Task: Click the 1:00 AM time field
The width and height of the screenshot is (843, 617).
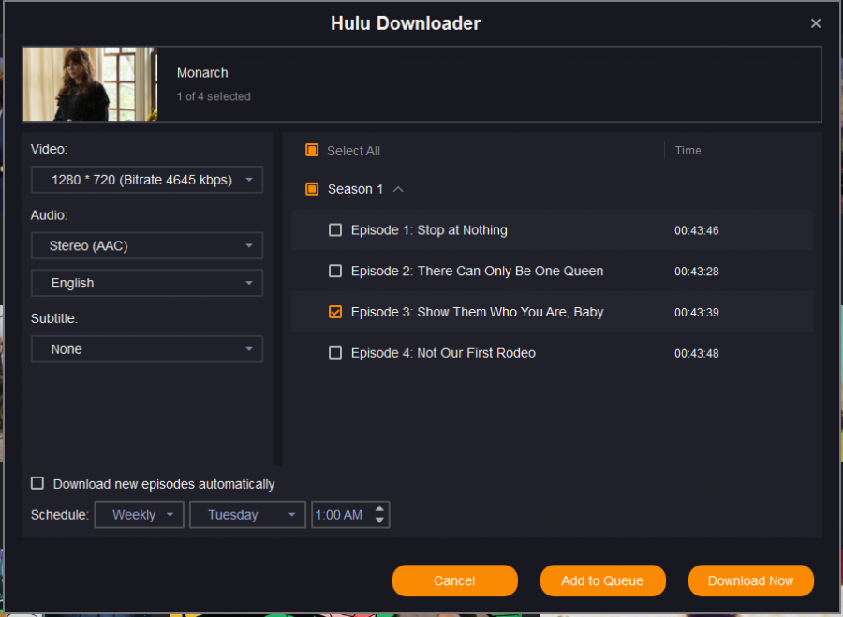Action: coord(340,515)
